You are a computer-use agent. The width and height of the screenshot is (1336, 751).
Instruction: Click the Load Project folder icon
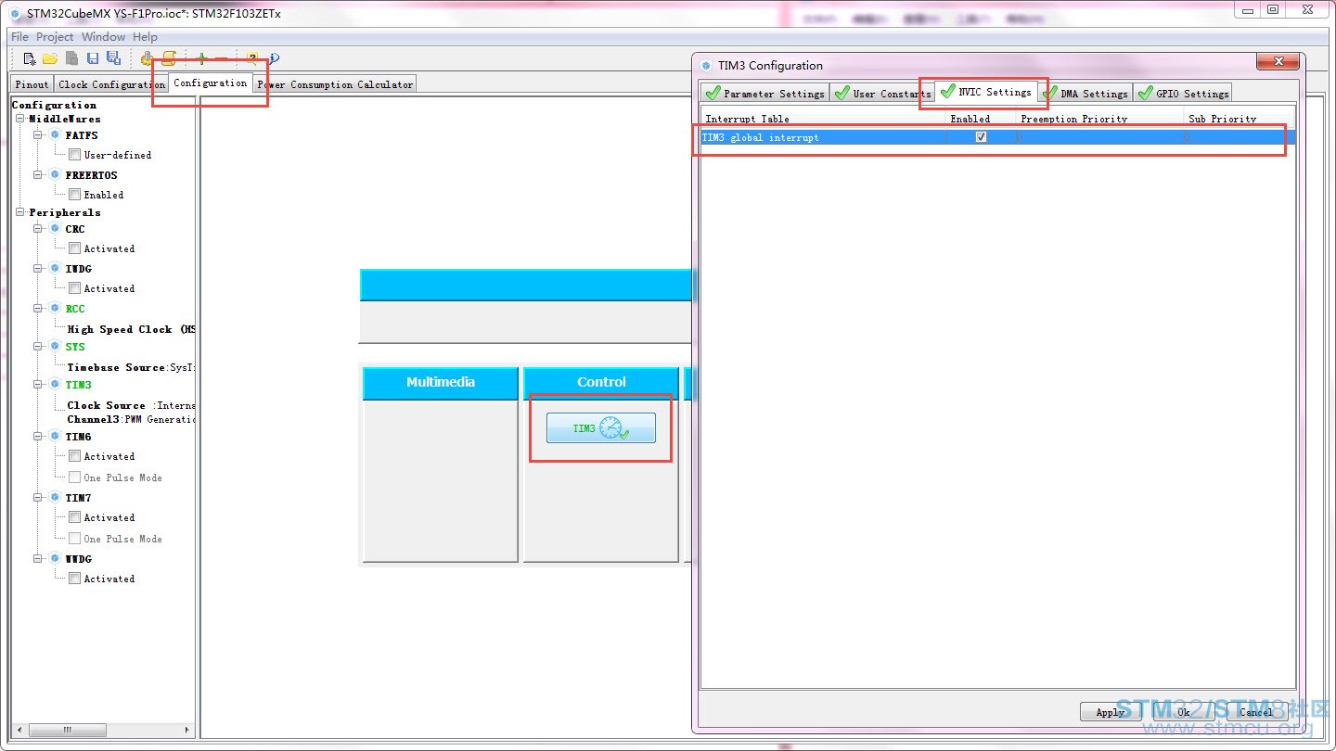(x=50, y=58)
